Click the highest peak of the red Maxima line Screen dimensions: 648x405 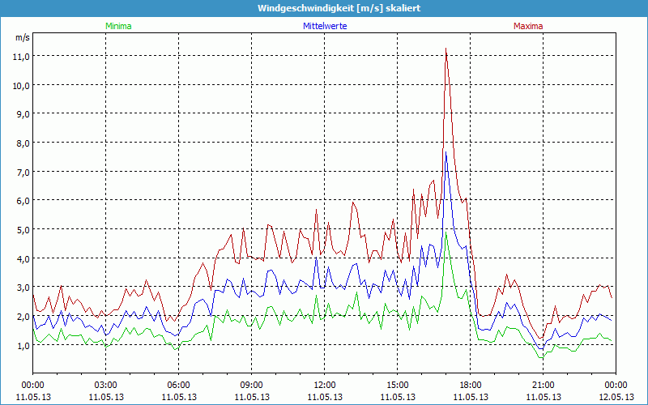click(446, 49)
